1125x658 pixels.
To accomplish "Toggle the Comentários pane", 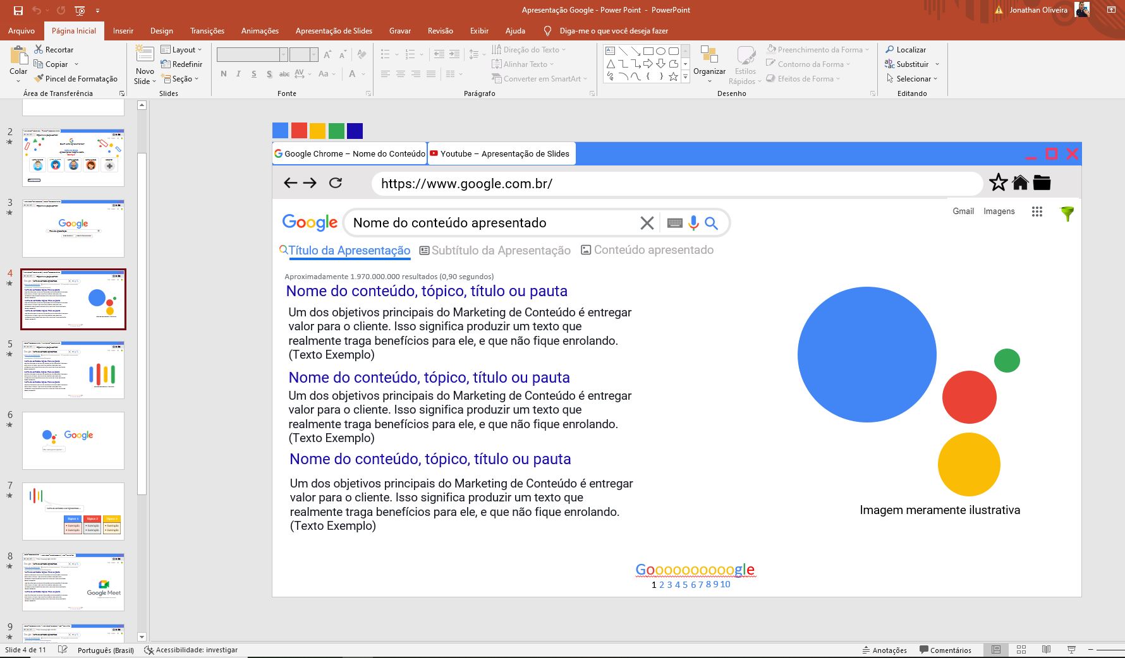I will click(x=946, y=650).
